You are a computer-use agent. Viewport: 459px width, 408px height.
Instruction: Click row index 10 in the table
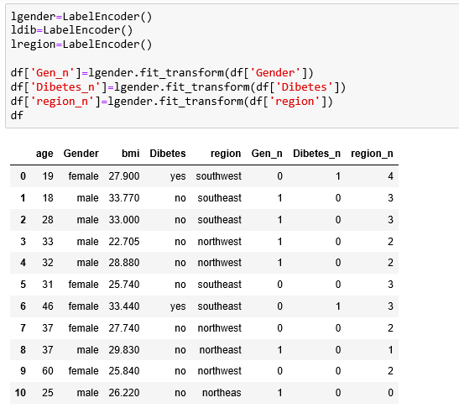[20, 393]
